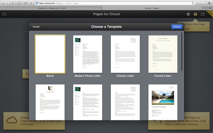Click the Classic Letter label
The height and width of the screenshot is (133, 213).
coord(125,76)
